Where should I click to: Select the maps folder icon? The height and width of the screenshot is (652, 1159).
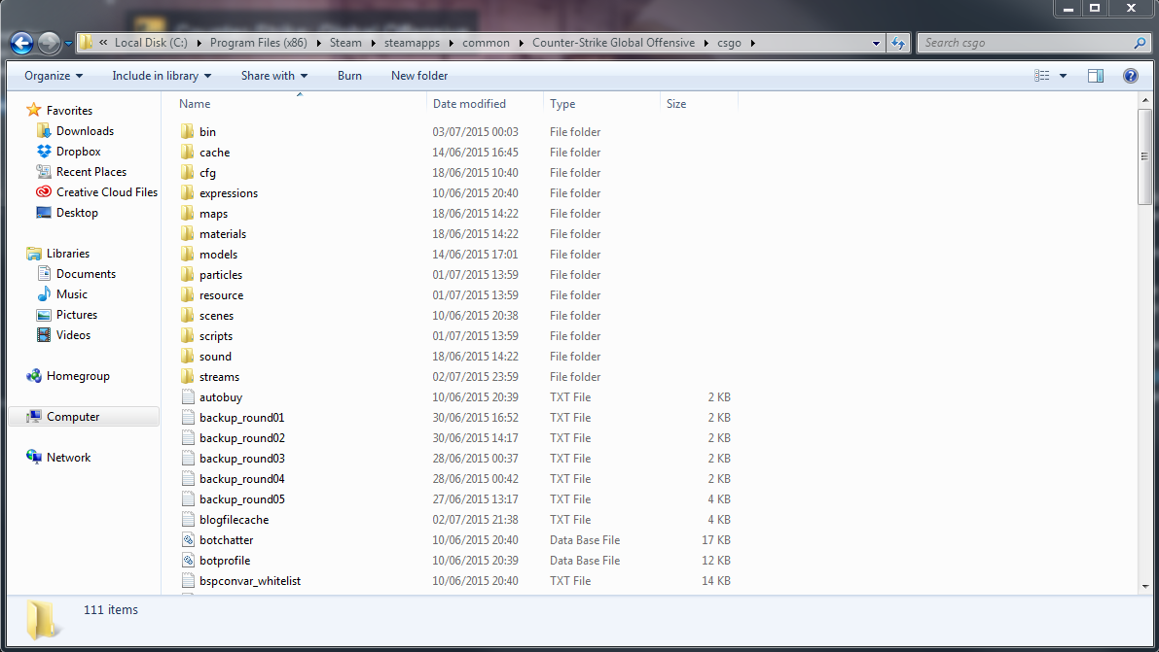(188, 214)
